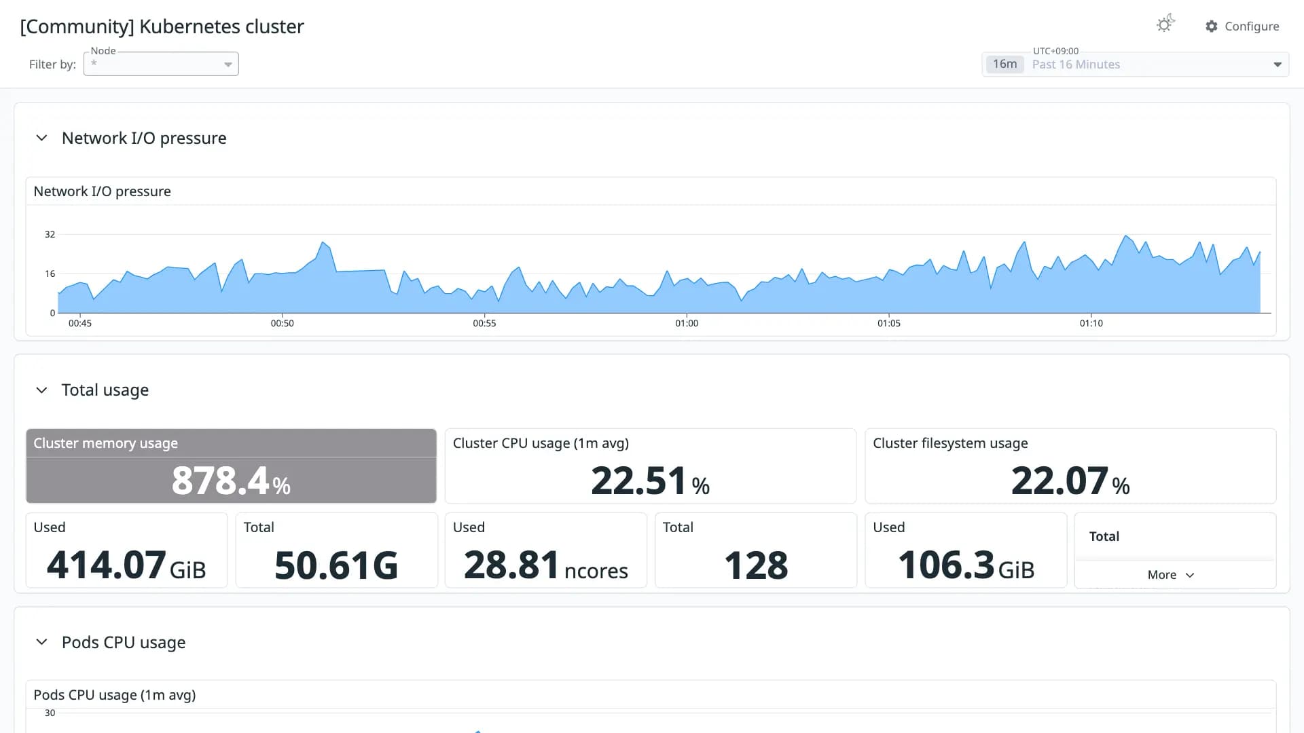This screenshot has height=733, width=1304.
Task: Open the Past 16 Minutes time range dropdown
Action: [1136, 64]
